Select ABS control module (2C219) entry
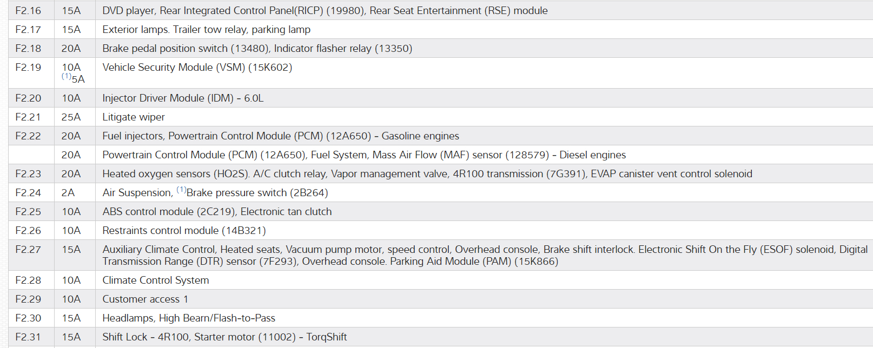Viewport: 873px width, 348px height. [x=217, y=212]
